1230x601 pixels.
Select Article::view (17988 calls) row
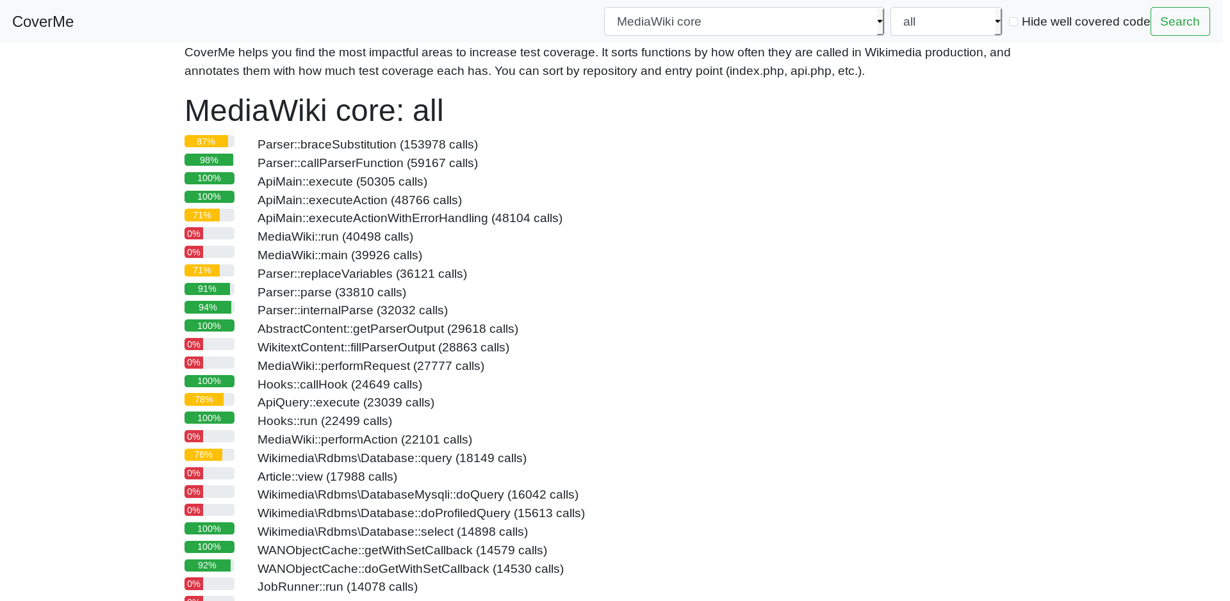tap(327, 477)
